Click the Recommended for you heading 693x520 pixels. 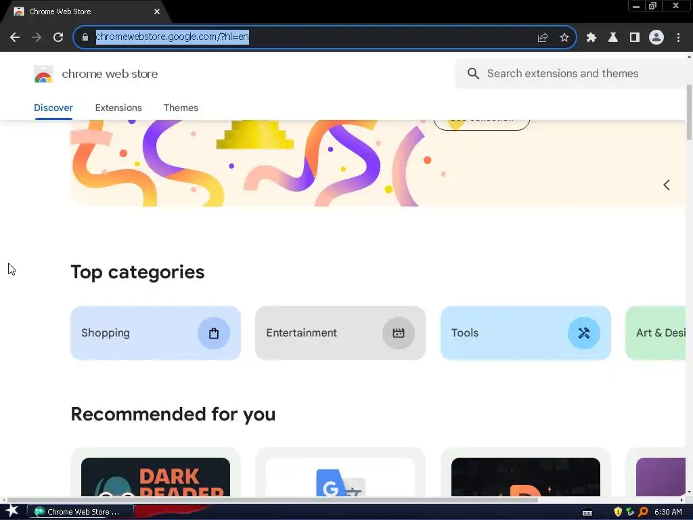(x=173, y=414)
